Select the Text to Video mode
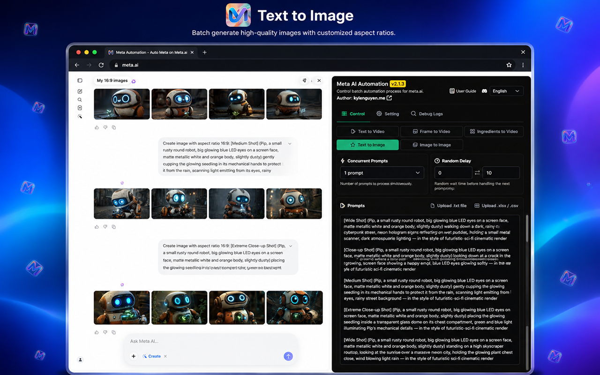 (x=367, y=132)
